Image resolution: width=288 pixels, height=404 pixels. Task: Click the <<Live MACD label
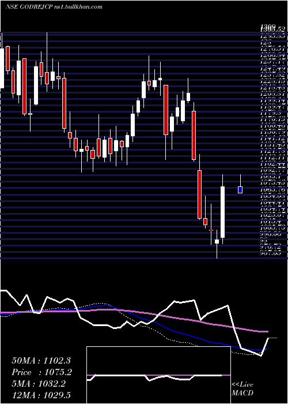[242, 388]
